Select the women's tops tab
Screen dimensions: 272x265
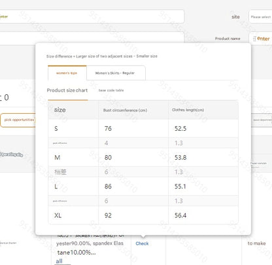coord(67,73)
